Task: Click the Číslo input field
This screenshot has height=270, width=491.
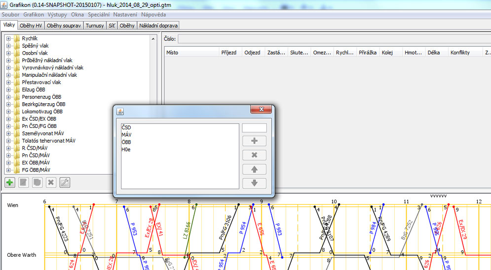Action: (x=334, y=39)
